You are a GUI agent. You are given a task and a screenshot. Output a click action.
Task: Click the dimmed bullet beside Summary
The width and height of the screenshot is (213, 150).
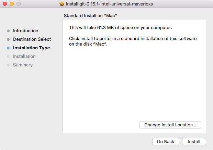8,65
